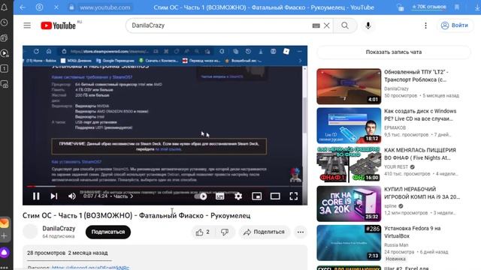The image size is (481, 270).
Task: Open ЕРМАКОВ channel name link
Action: tap(395, 127)
